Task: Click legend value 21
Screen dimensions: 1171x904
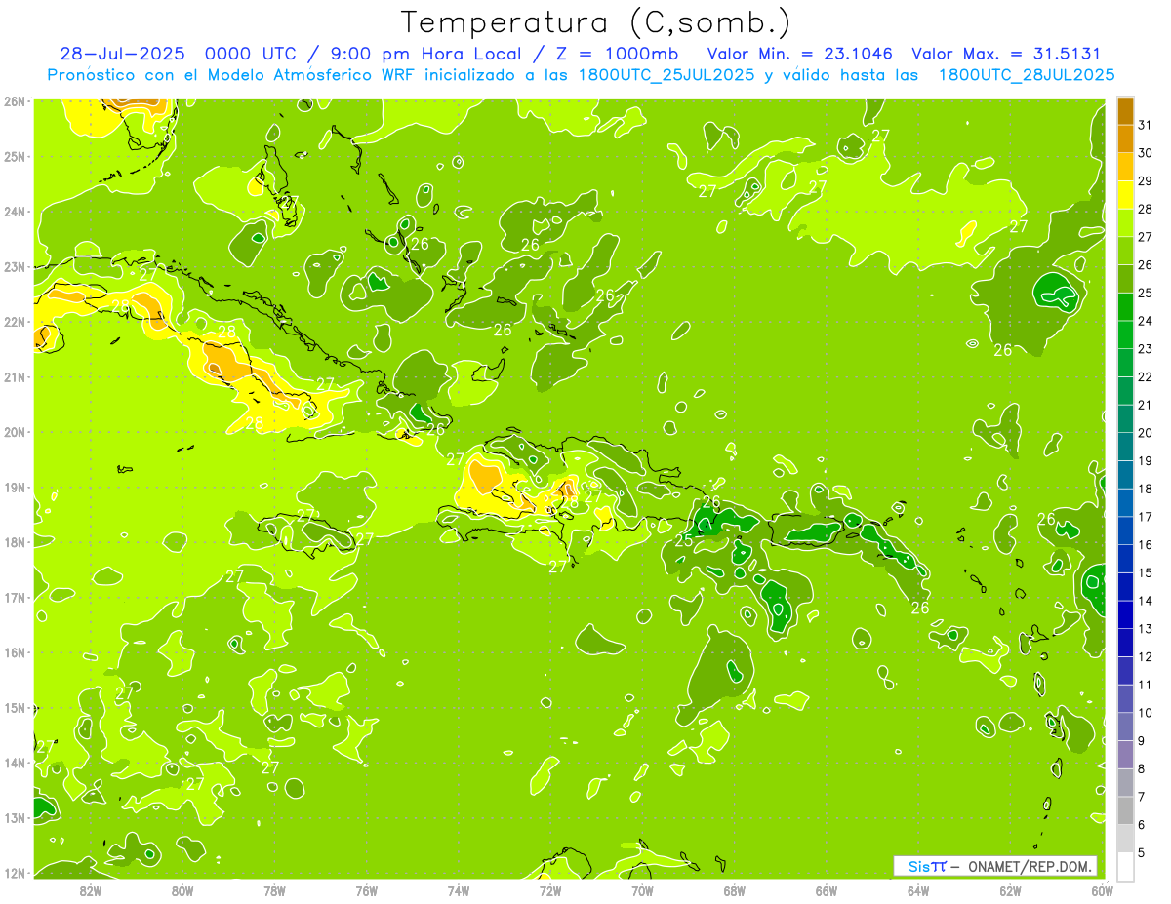Action: point(1145,405)
